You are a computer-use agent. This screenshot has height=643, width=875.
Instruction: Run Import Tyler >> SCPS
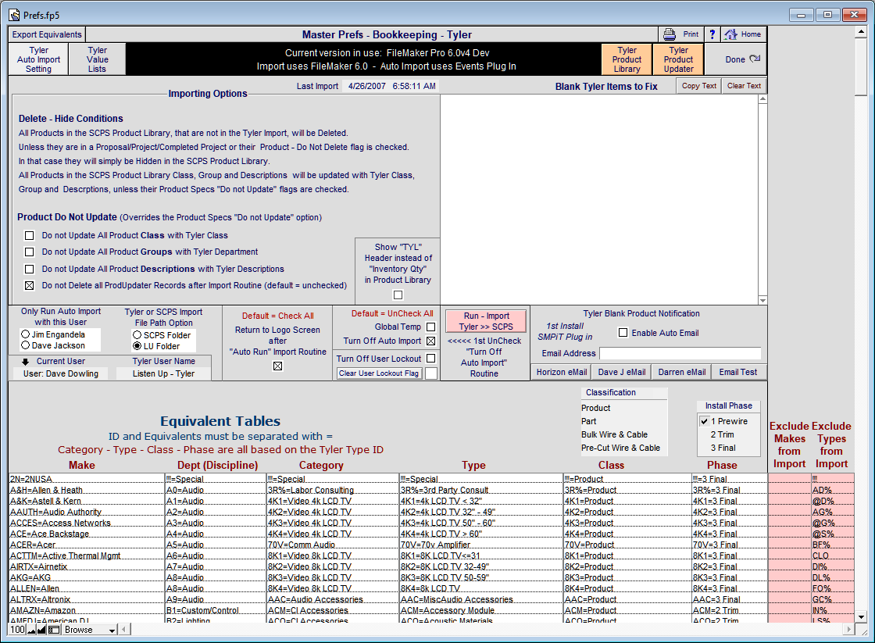[x=486, y=321]
